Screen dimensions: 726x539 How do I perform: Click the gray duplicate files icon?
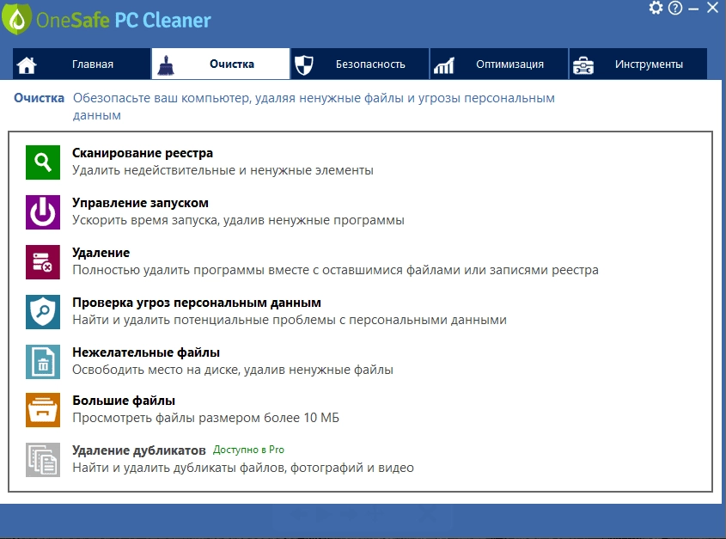tap(43, 460)
